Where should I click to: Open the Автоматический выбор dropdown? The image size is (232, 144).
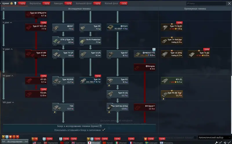tap(213, 137)
